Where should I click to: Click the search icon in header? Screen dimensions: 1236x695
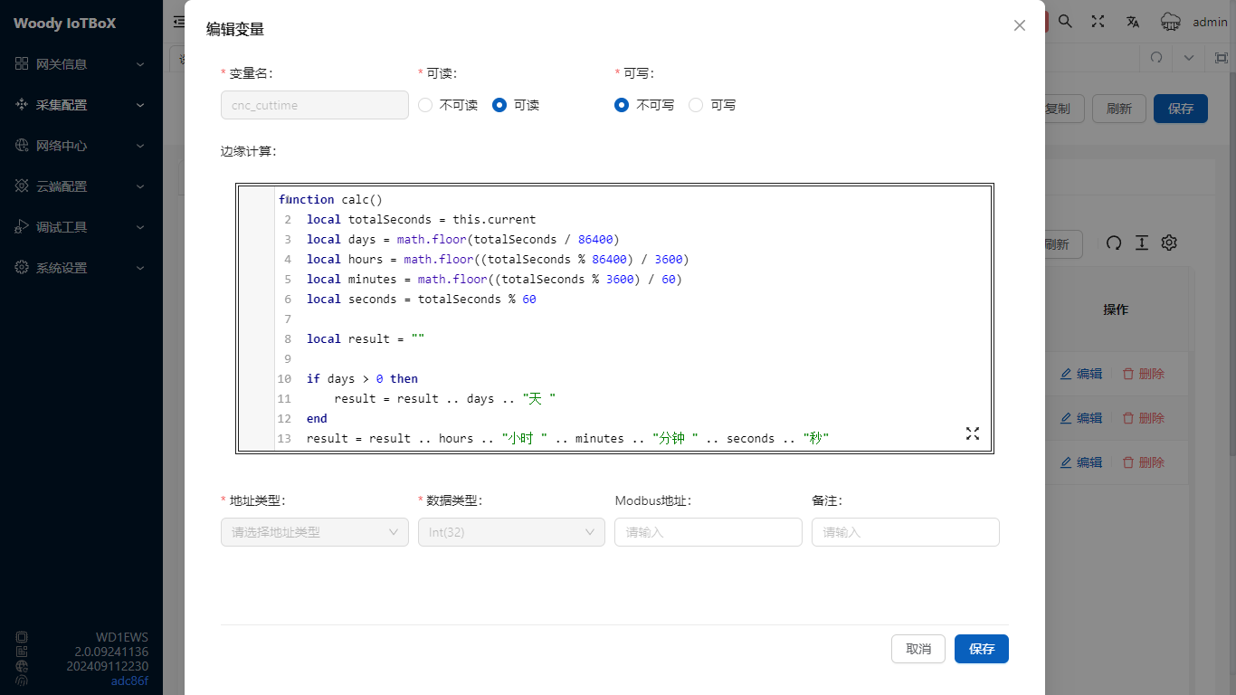click(1065, 22)
